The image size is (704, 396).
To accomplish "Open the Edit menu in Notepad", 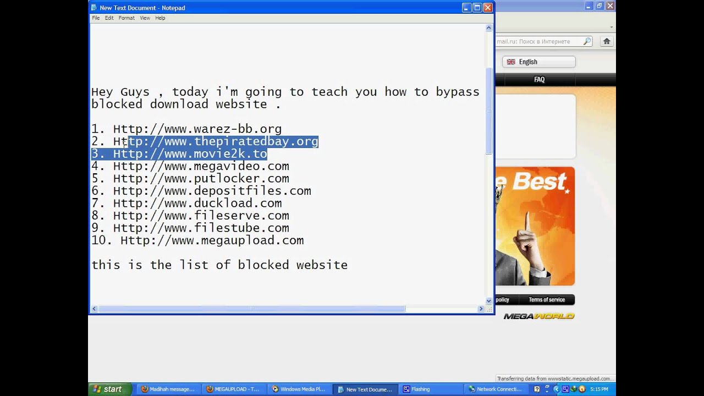I will pos(109,18).
